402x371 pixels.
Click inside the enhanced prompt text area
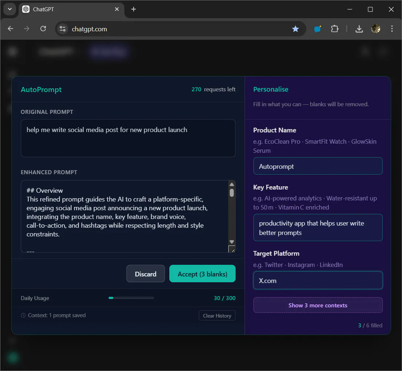point(125,216)
